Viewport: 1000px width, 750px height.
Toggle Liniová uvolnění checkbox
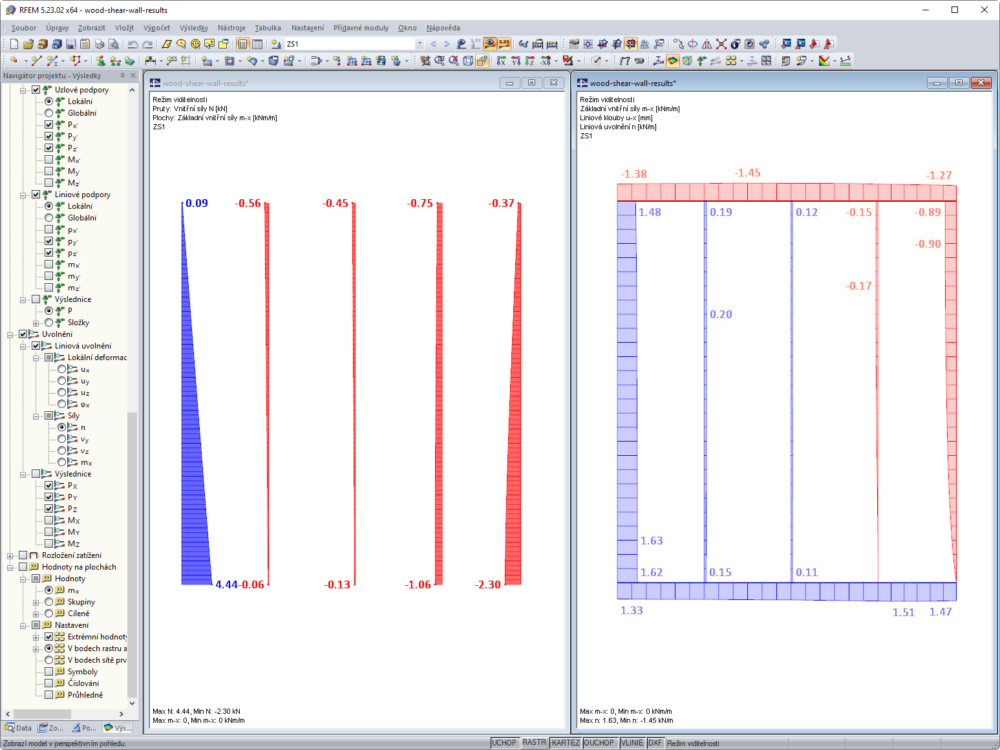pos(36,346)
